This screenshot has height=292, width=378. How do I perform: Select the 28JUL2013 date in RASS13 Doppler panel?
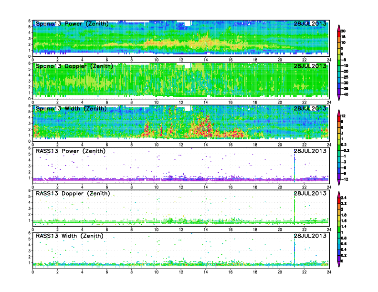(310, 193)
